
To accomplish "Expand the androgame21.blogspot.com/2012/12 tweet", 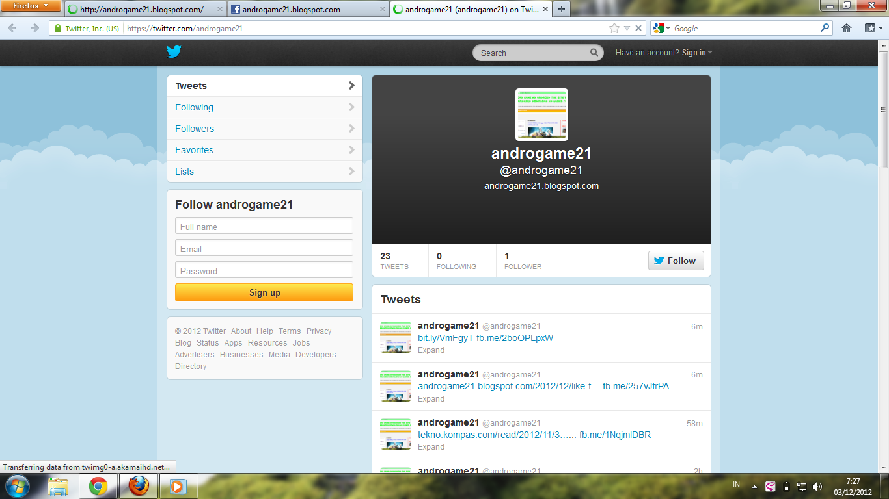I will [x=431, y=399].
